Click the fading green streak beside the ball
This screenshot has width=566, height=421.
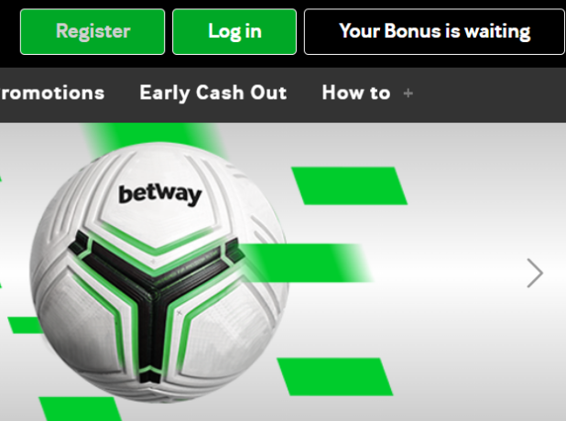pyautogui.click(x=307, y=263)
